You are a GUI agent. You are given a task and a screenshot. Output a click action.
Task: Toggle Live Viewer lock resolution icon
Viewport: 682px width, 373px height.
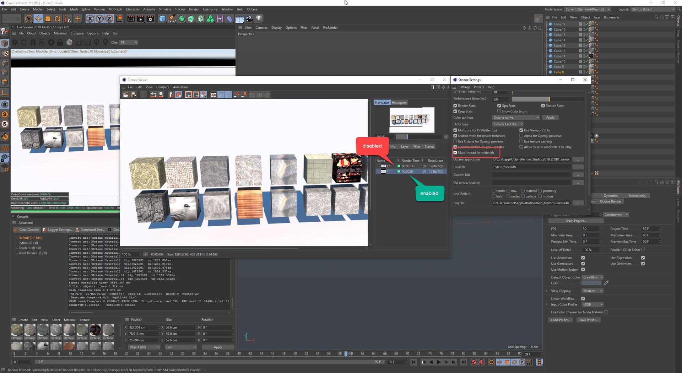[60, 43]
